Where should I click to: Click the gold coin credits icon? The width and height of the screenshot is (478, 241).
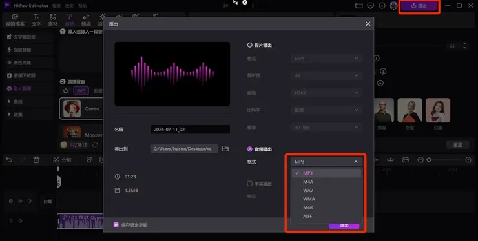click(x=63, y=145)
